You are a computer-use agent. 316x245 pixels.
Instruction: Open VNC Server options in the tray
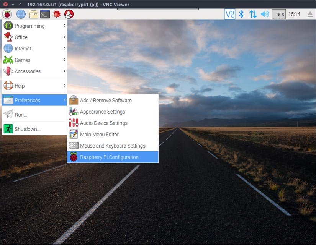click(229, 14)
